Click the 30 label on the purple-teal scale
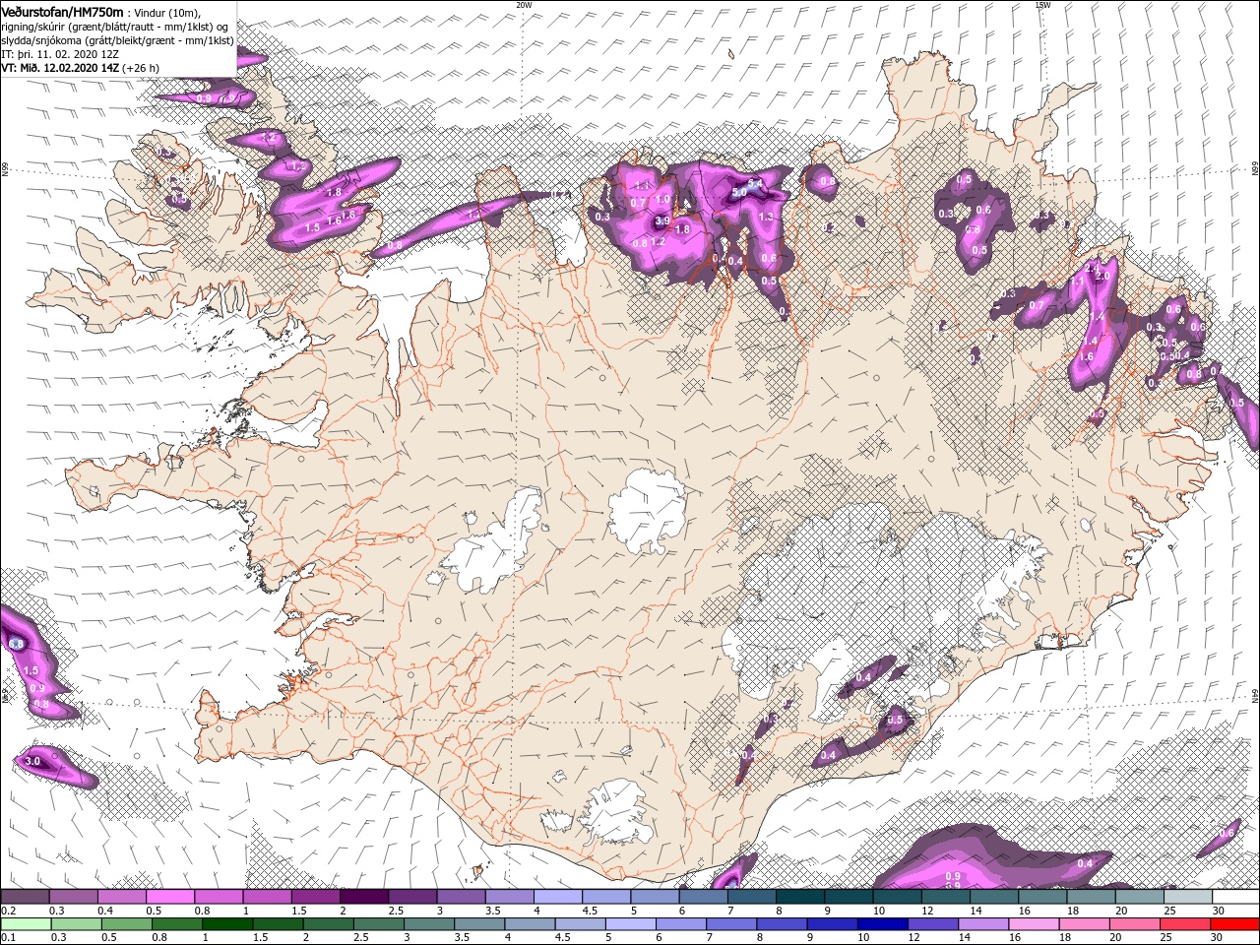The width and height of the screenshot is (1260, 945). pos(1218,911)
